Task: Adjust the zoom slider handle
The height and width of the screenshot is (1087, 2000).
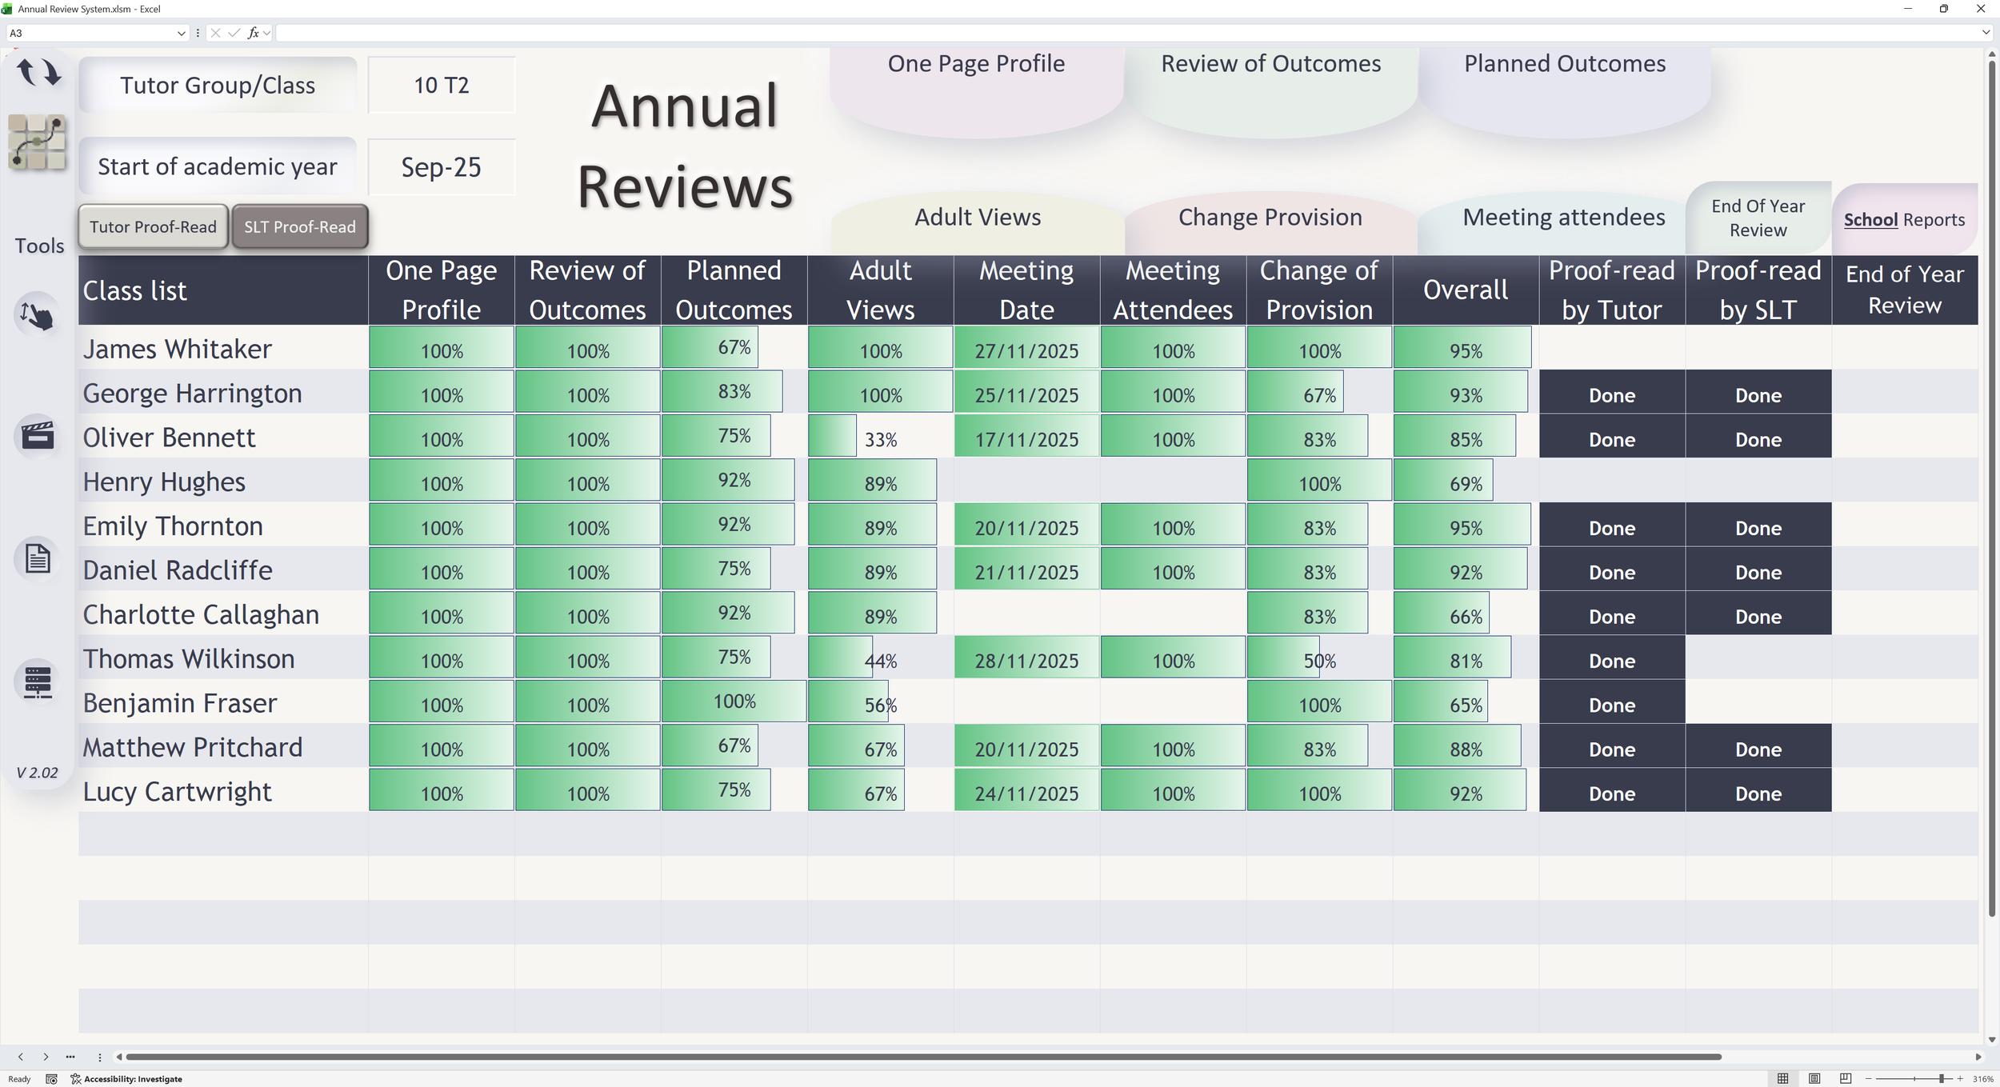Action: point(1941,1079)
